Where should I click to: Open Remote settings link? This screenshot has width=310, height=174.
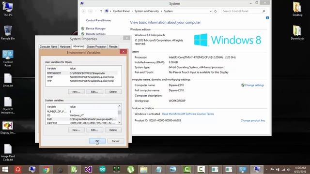pos(96,34)
